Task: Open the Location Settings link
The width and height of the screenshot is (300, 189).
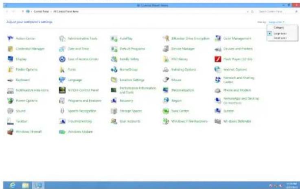Action: click(132, 80)
